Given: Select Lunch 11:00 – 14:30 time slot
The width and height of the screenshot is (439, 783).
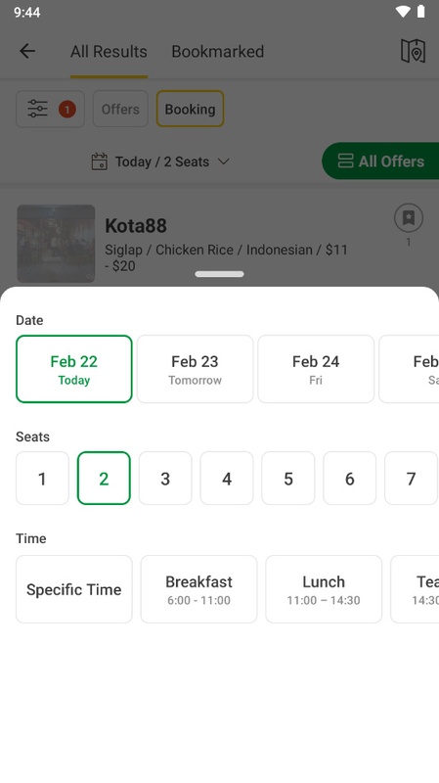Looking at the screenshot, I should coord(324,589).
